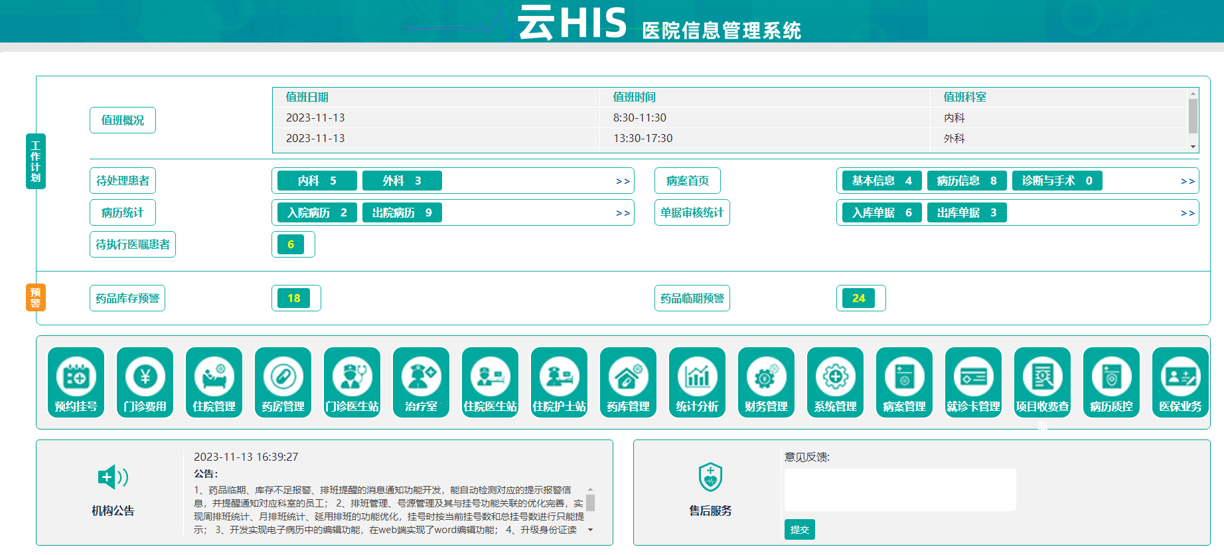Click the 病历统计 button
Screen dimensions: 1224x555
point(123,212)
